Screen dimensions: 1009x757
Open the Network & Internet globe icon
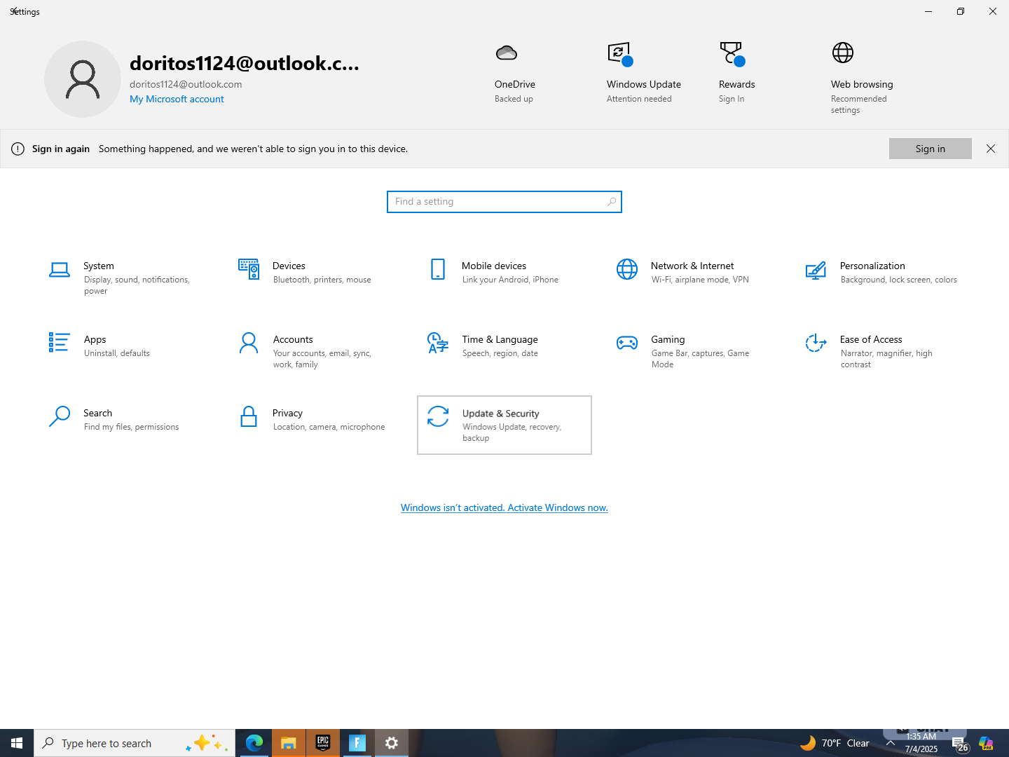click(627, 269)
